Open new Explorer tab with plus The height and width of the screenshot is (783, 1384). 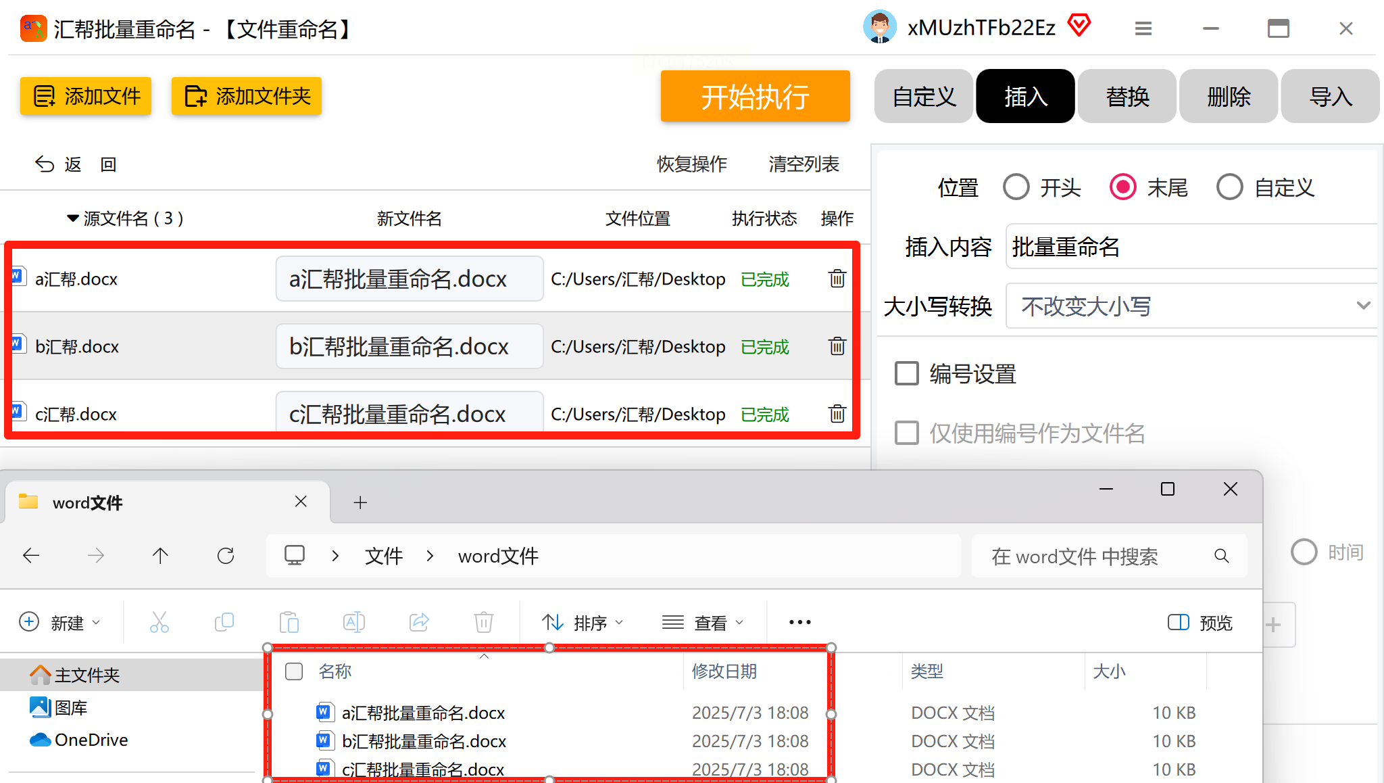tap(360, 502)
